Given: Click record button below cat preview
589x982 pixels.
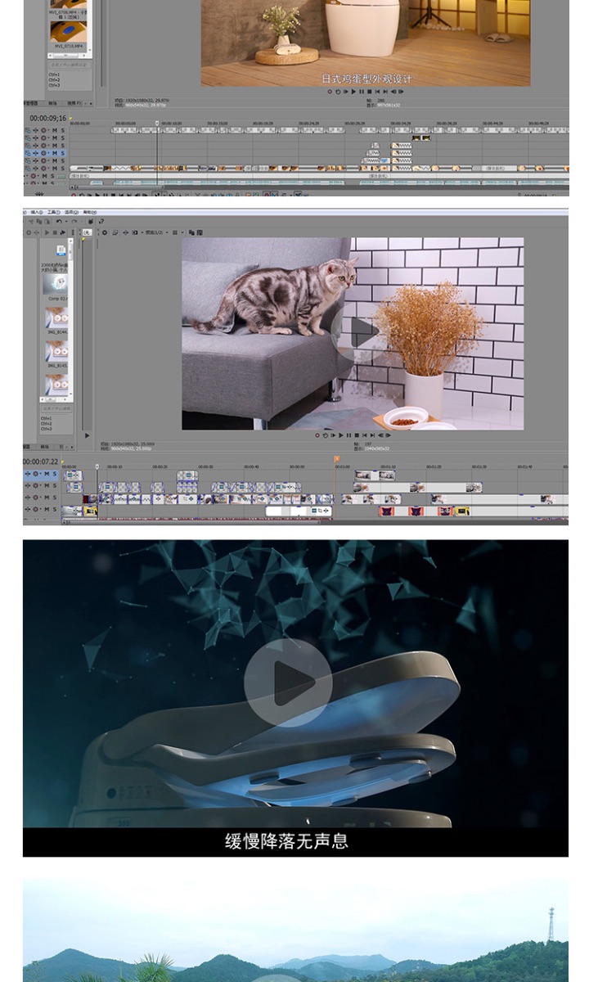Looking at the screenshot, I should pyautogui.click(x=317, y=435).
